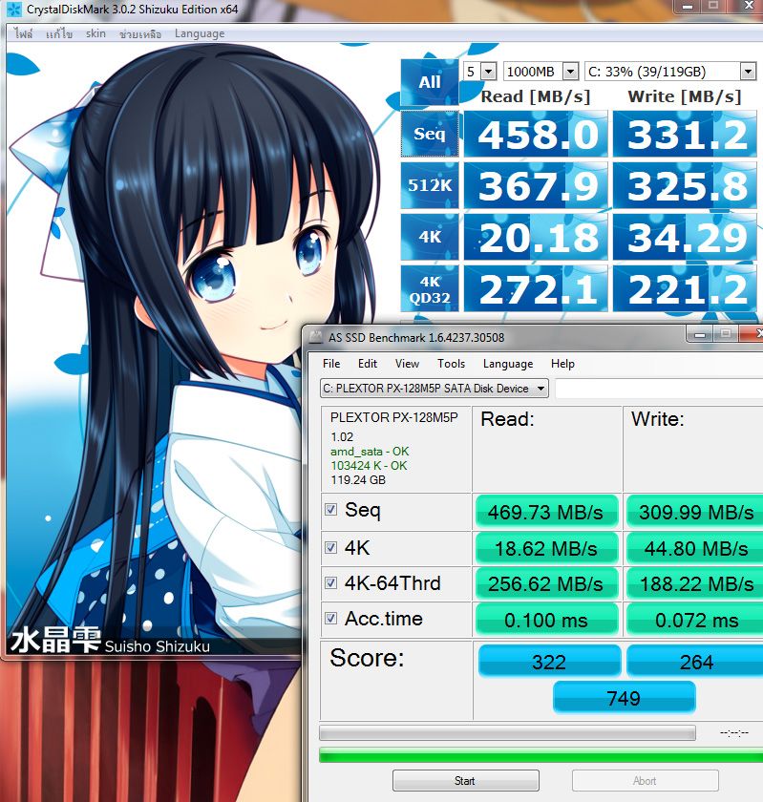Open the Help menu in AS SSD
This screenshot has width=763, height=802.
(562, 364)
